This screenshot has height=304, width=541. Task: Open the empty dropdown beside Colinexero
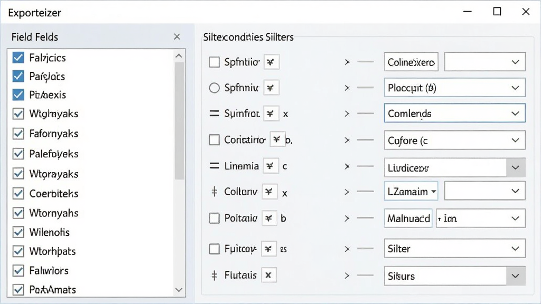[485, 62]
